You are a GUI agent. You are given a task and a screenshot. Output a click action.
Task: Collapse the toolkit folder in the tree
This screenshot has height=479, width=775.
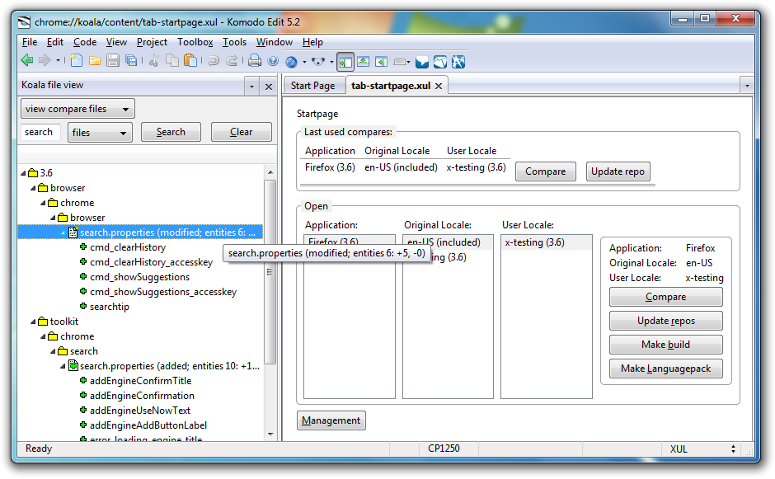pyautogui.click(x=33, y=322)
